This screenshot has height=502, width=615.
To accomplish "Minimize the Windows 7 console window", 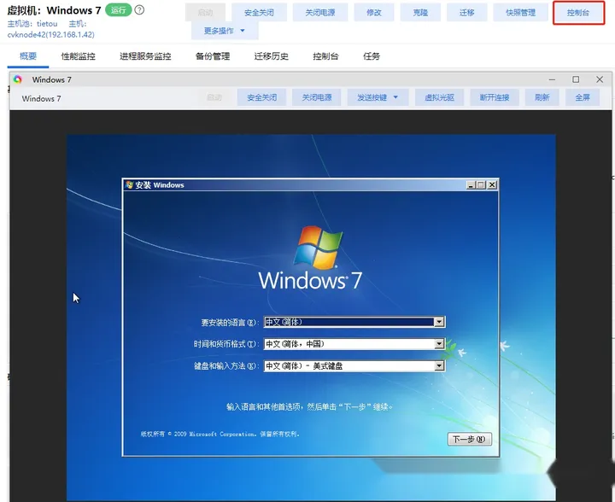I will 553,79.
